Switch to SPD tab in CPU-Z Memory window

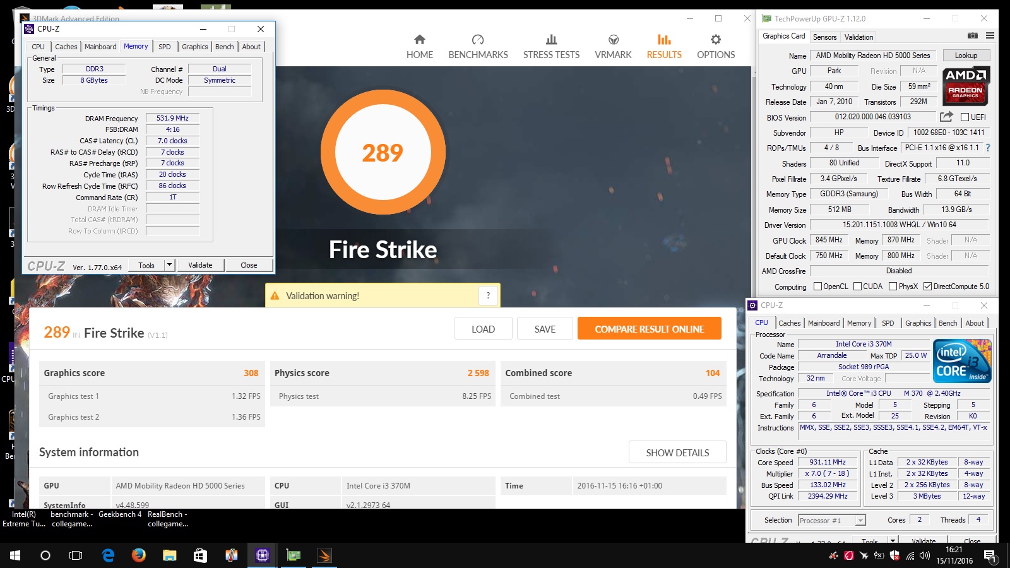[165, 47]
